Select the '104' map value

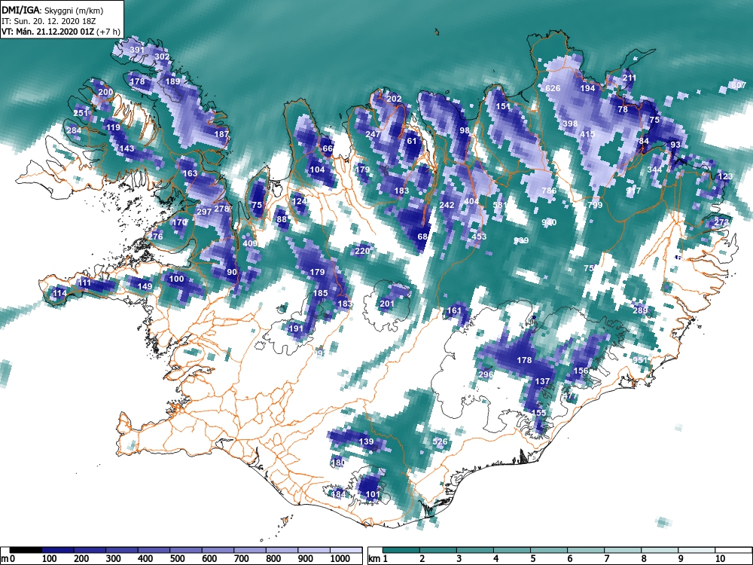coord(317,169)
